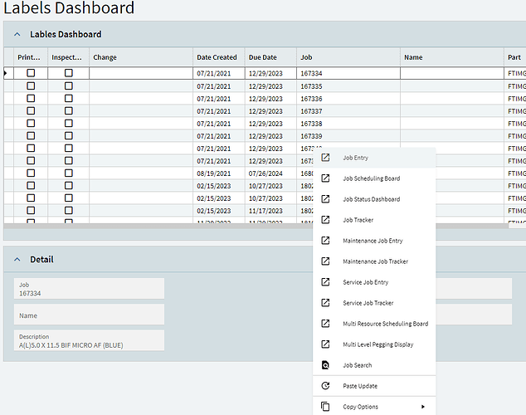The height and width of the screenshot is (415, 526).
Task: Check the Print box for job 167334
Action: (31, 73)
